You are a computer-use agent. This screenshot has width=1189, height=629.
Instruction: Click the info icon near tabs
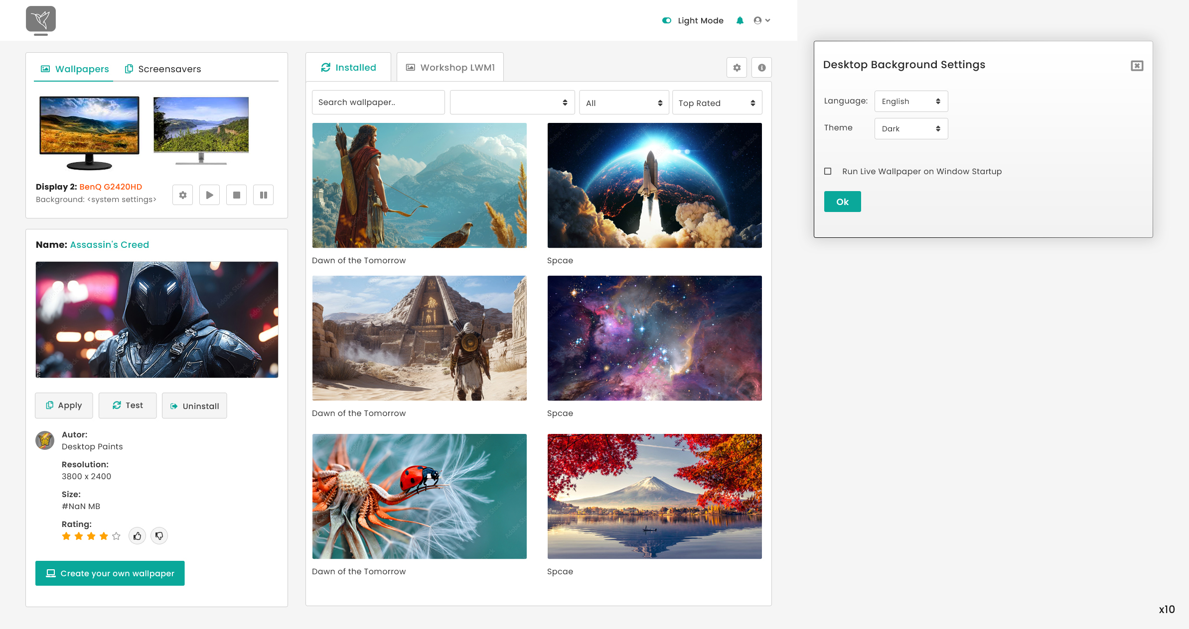click(761, 68)
